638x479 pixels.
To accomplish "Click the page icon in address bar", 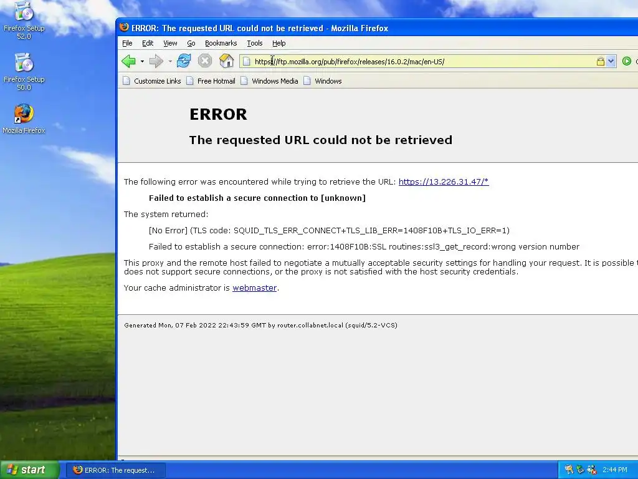I will [247, 62].
